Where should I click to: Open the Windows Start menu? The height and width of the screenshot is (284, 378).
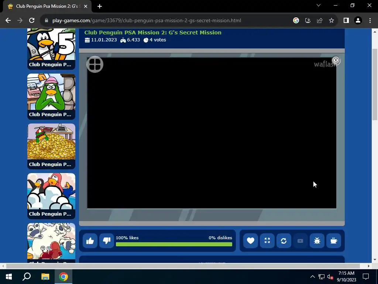click(x=9, y=277)
